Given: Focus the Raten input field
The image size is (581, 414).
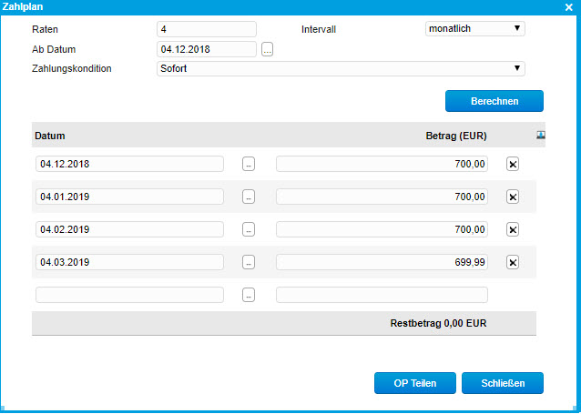Looking at the screenshot, I should coord(206,29).
